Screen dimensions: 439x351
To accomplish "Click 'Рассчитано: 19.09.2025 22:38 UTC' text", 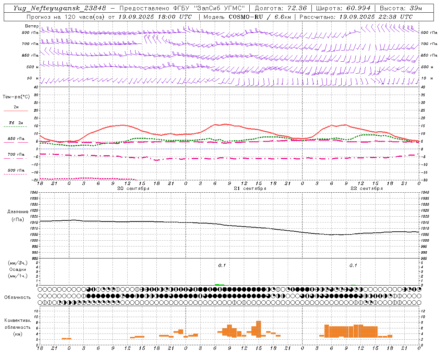I will (356, 17).
